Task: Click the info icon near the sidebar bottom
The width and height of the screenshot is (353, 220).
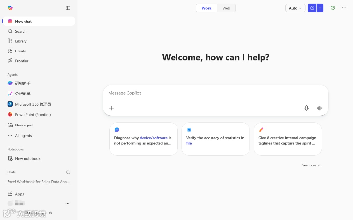Action: (x=51, y=213)
